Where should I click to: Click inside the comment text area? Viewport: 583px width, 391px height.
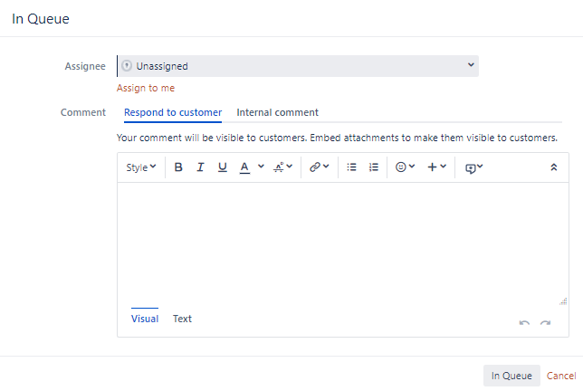[x=343, y=243]
